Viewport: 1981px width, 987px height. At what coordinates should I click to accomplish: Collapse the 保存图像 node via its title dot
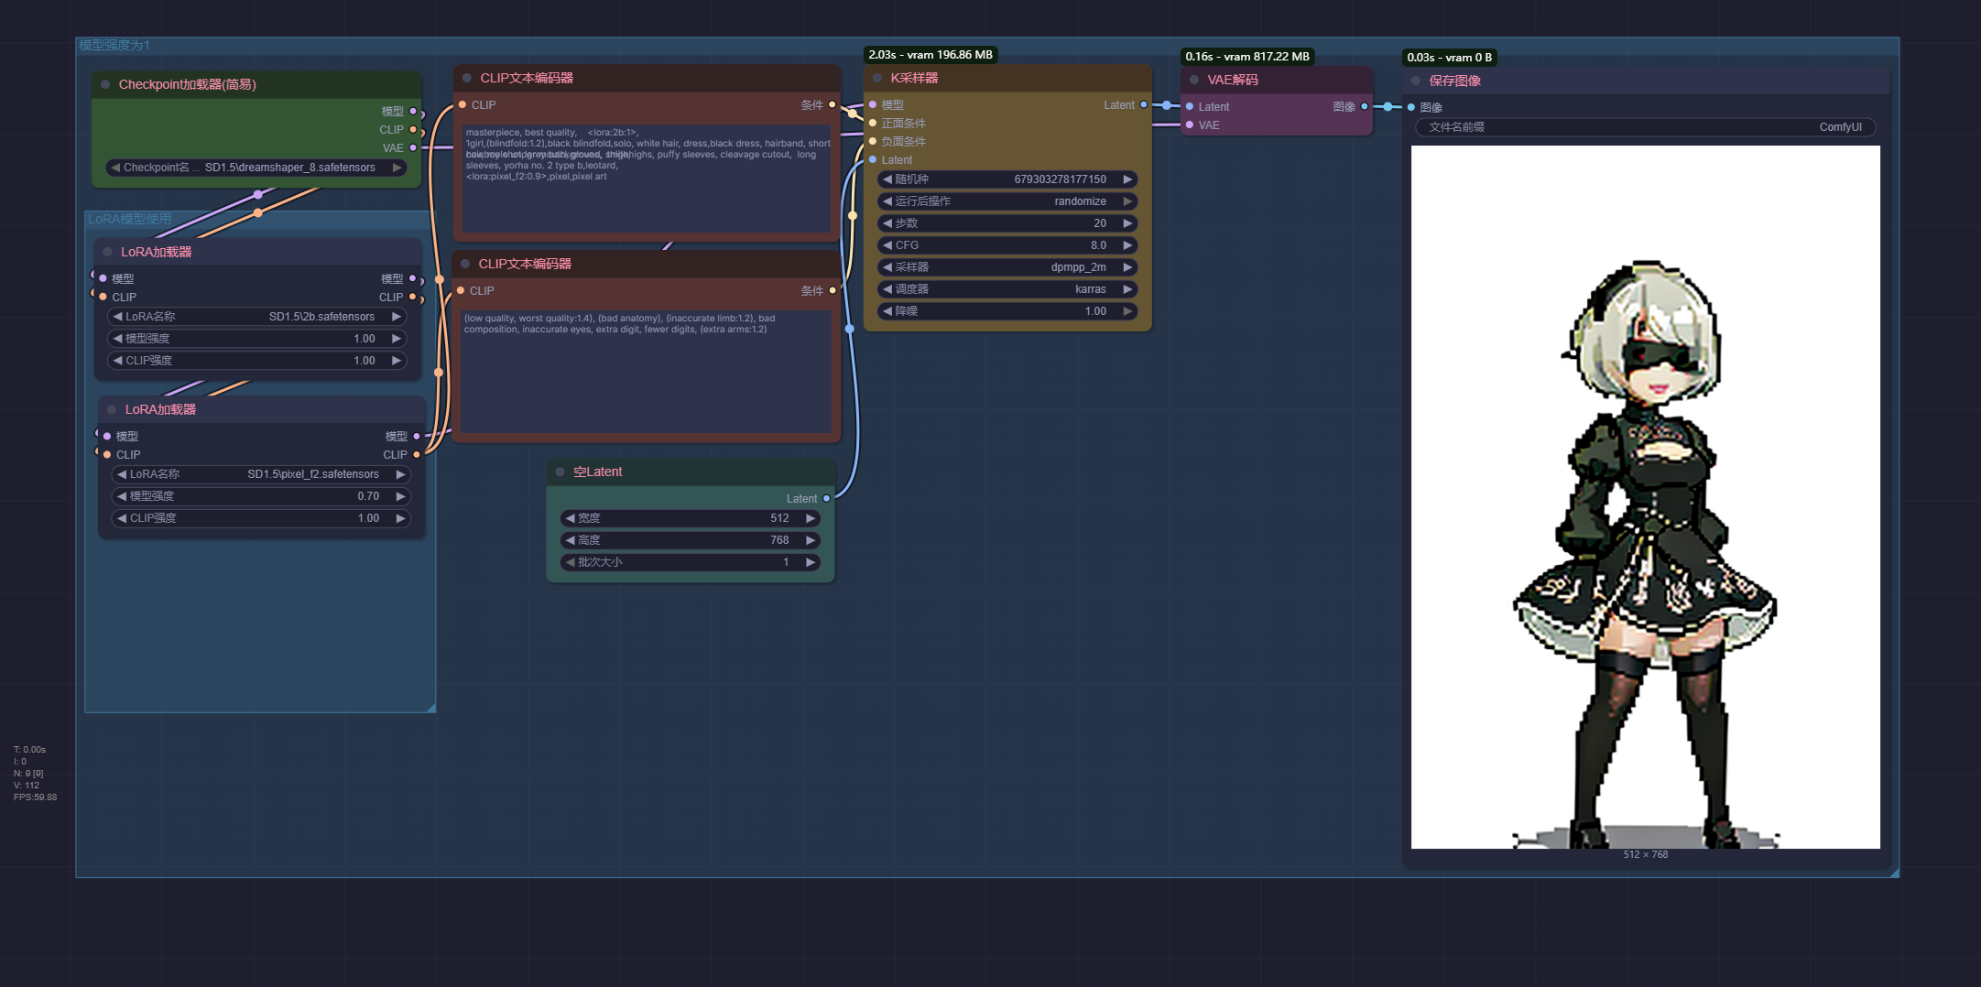pyautogui.click(x=1416, y=81)
